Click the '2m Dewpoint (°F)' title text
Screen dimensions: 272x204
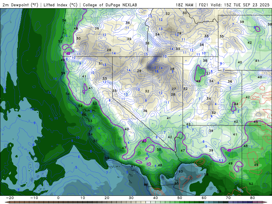point(20,5)
